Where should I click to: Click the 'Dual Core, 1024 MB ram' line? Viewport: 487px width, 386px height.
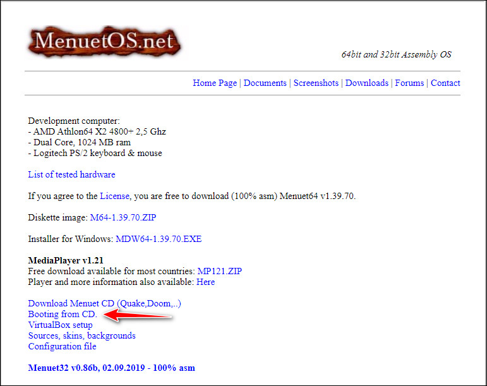tap(79, 142)
